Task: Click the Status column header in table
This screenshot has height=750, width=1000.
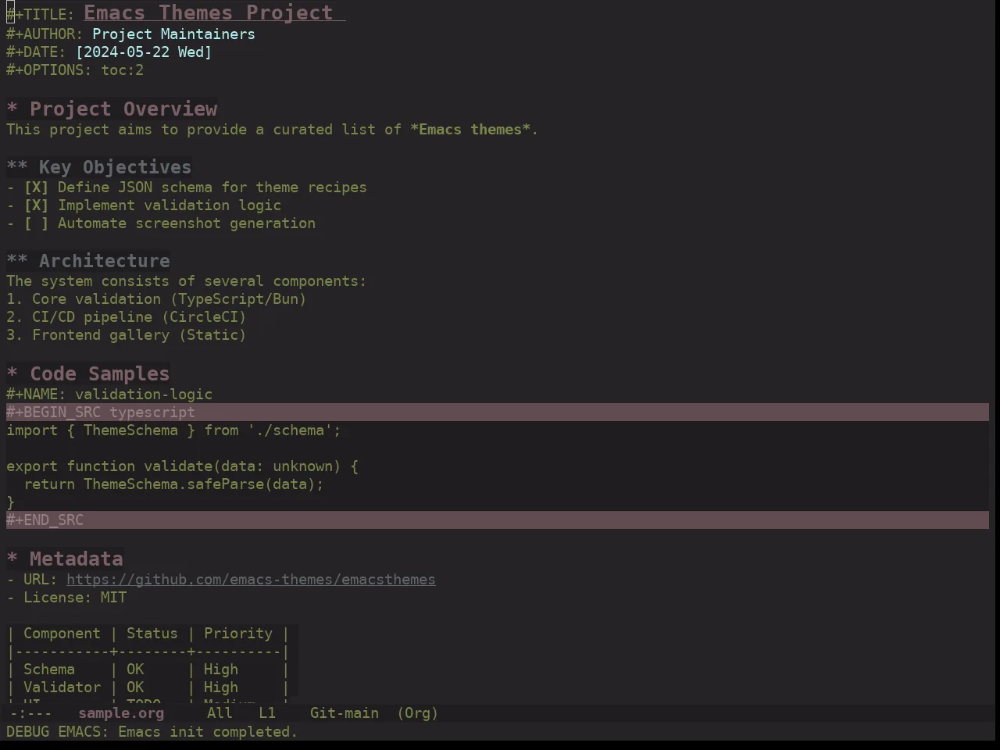Action: tap(152, 634)
